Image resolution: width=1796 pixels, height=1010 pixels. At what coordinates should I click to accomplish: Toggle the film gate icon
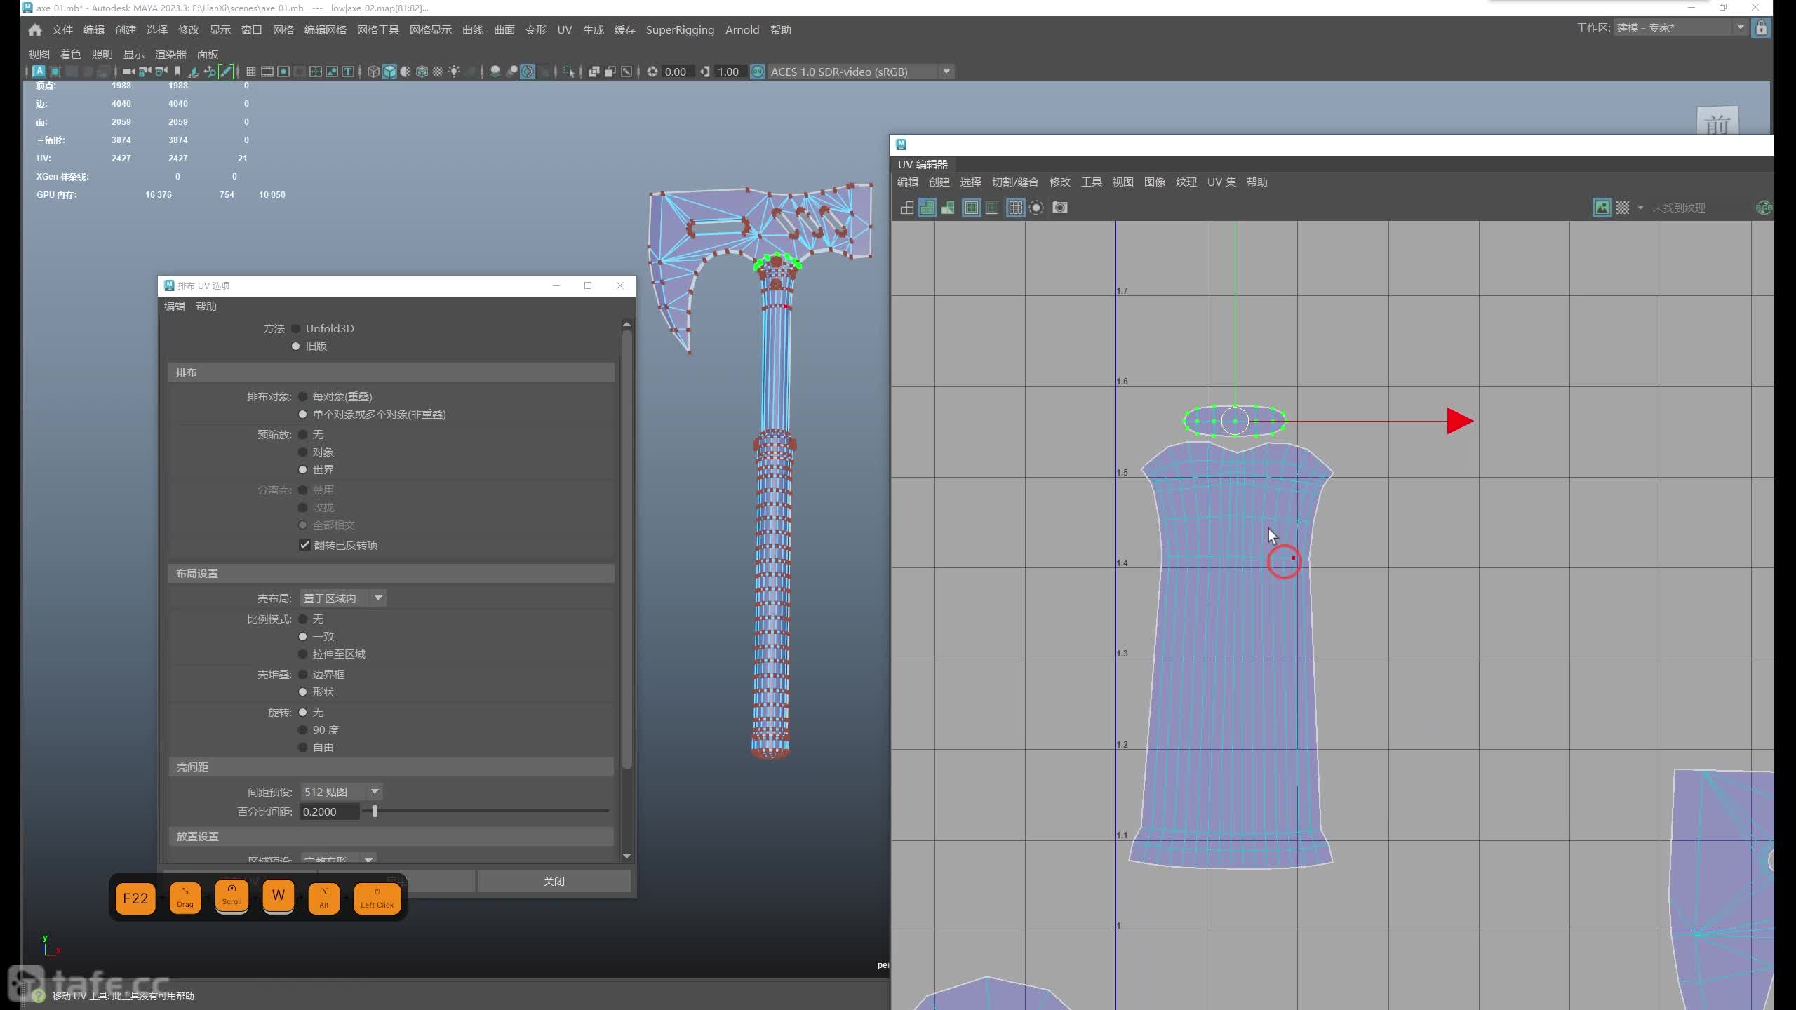click(267, 72)
